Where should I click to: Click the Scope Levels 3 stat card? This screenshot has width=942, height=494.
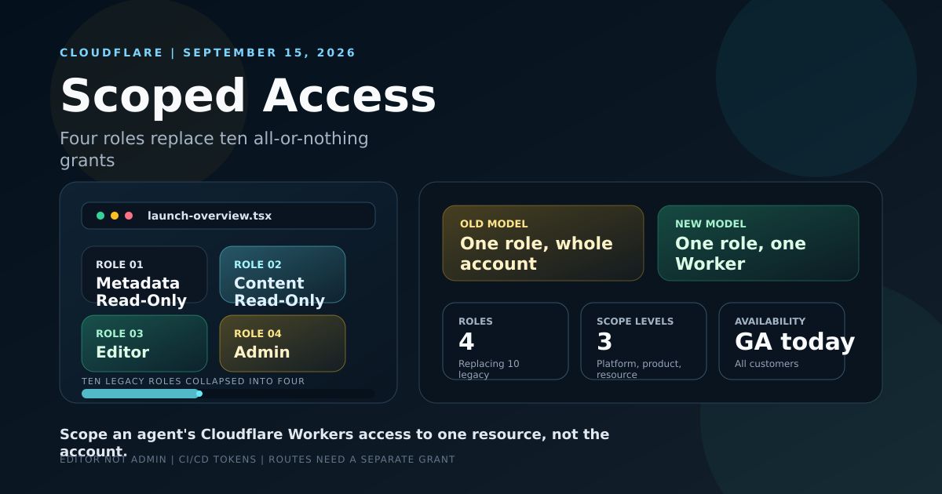(x=644, y=341)
